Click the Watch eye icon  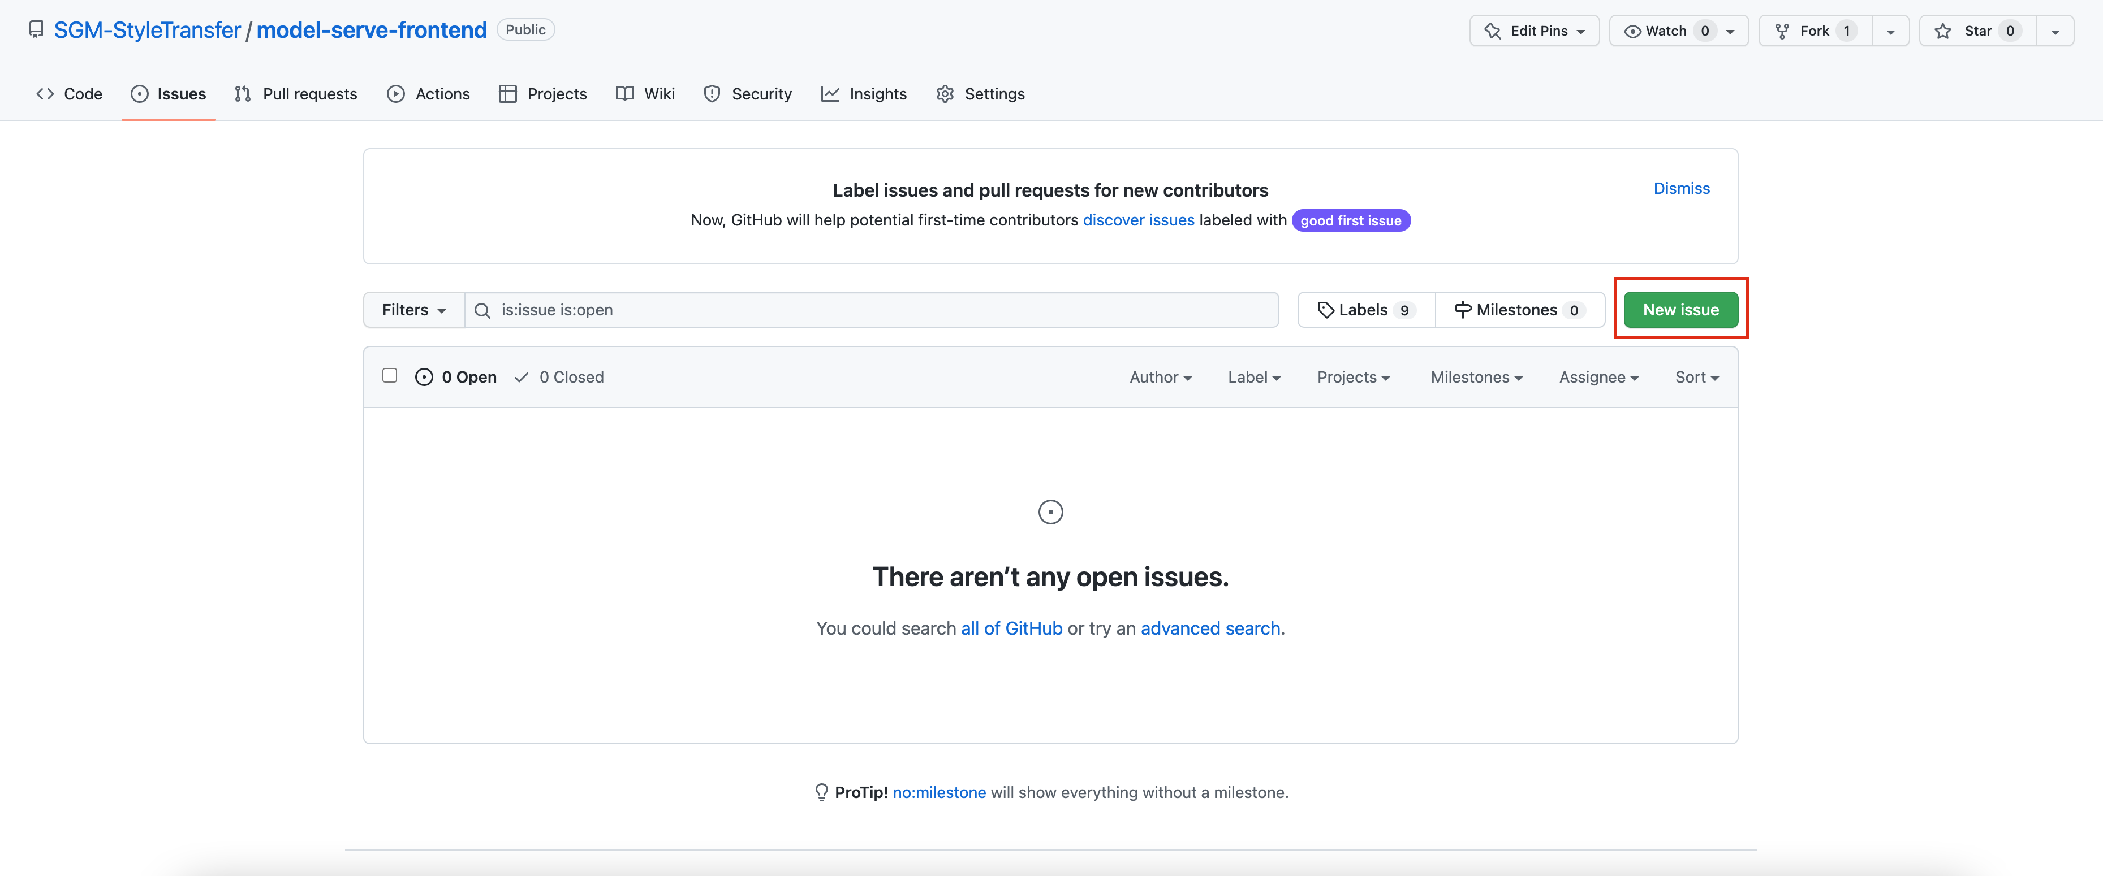click(x=1632, y=31)
